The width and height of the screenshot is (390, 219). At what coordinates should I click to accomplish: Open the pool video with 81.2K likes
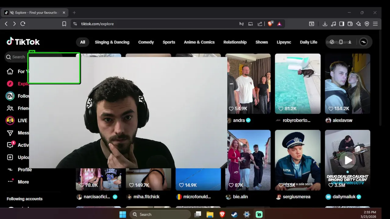(298, 84)
